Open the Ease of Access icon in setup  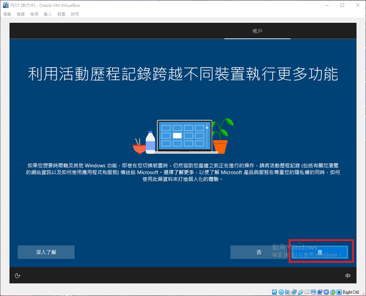pos(18,275)
